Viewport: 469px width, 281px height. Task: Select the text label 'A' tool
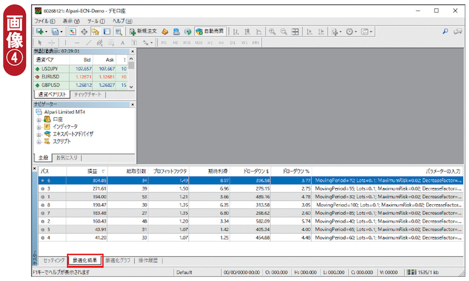point(123,43)
